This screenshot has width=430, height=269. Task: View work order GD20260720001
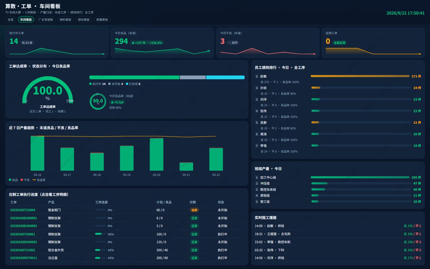click(23, 234)
